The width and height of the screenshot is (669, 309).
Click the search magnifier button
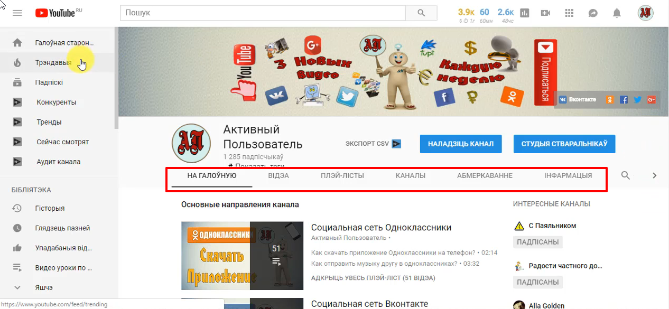click(x=421, y=13)
